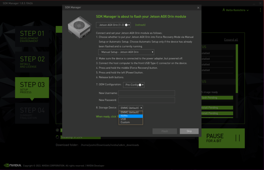Image resolution: width=264 pixels, height=170 pixels.
Task: Click the refresh link
Action: point(141,25)
